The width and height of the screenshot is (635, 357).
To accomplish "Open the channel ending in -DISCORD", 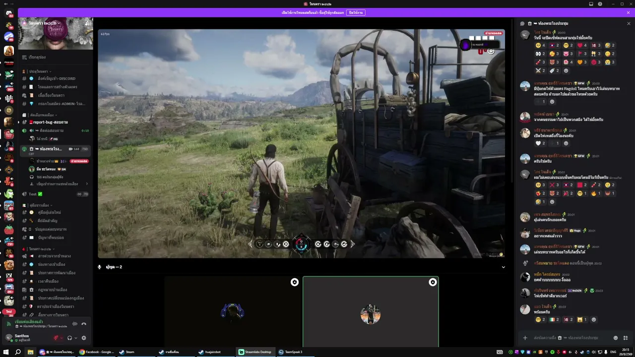I will pyautogui.click(x=56, y=78).
